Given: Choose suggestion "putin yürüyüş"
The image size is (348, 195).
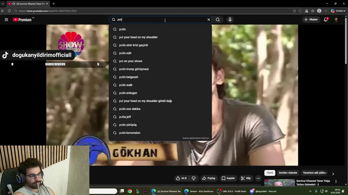Looking at the screenshot, I should click(160, 125).
